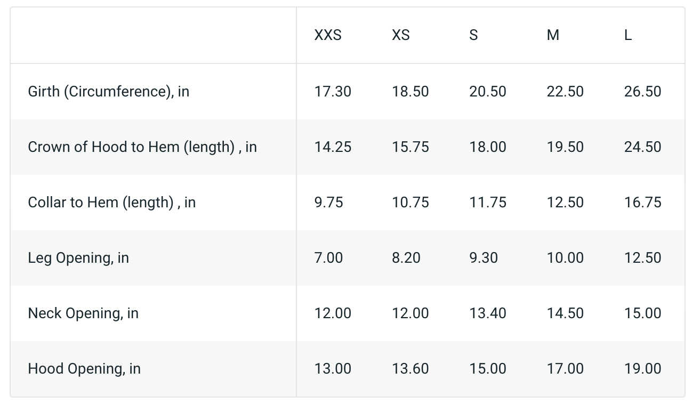Click the Leg Opening row label

[x=78, y=258]
